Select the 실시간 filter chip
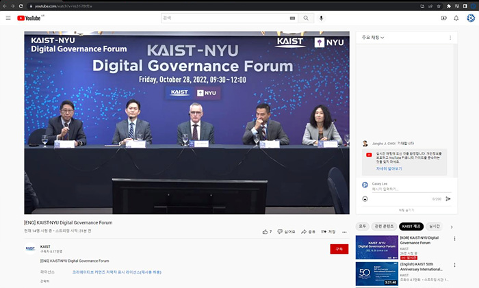The image size is (479, 288). [x=434, y=226]
